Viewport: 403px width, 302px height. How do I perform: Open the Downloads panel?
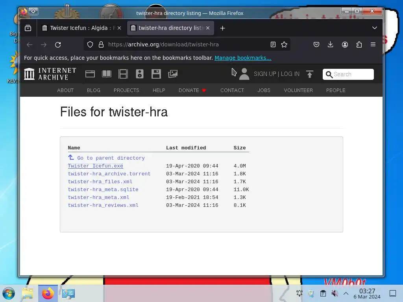pyautogui.click(x=331, y=44)
